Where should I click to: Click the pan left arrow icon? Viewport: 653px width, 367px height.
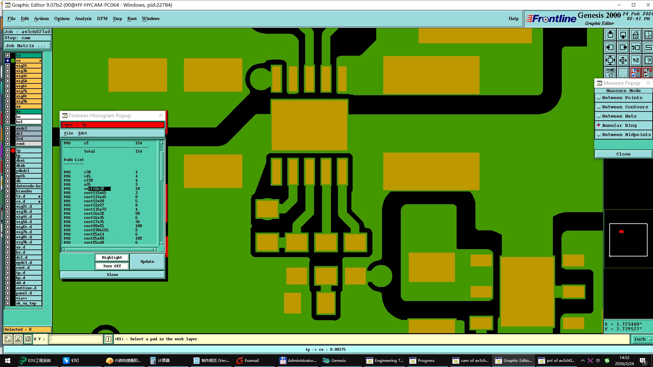click(610, 47)
